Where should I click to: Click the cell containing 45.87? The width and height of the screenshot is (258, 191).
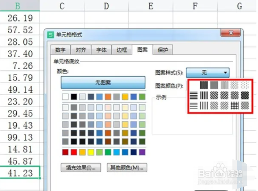click(x=20, y=161)
